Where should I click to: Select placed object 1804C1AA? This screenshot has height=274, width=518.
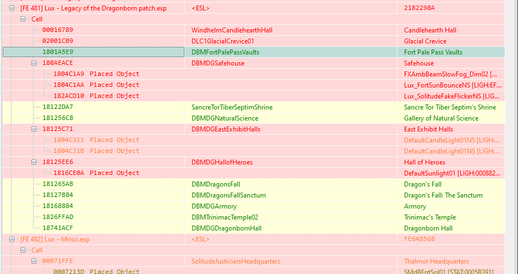[x=96, y=85]
